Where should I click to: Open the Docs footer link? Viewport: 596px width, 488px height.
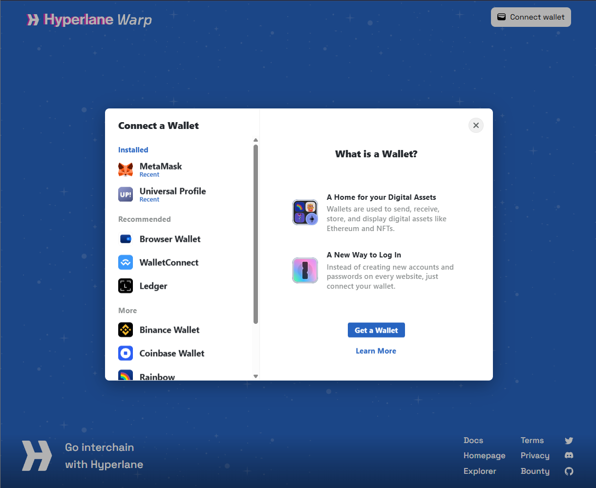[x=473, y=441]
